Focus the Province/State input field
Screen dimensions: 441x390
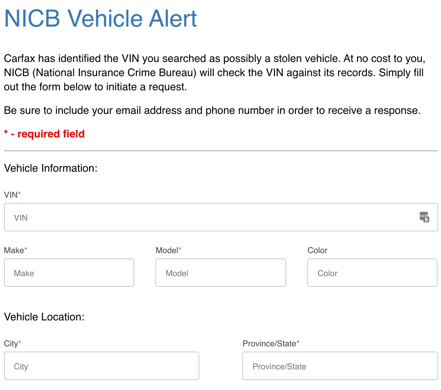point(340,366)
